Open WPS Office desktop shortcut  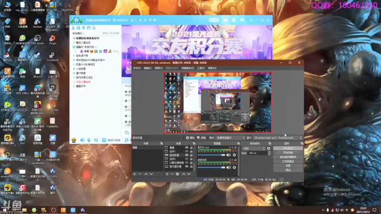[22, 89]
